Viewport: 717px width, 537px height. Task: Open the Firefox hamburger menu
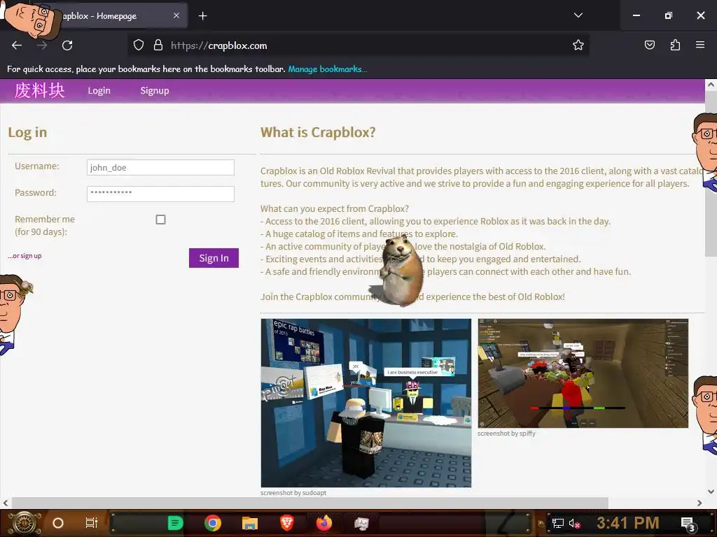(700, 45)
